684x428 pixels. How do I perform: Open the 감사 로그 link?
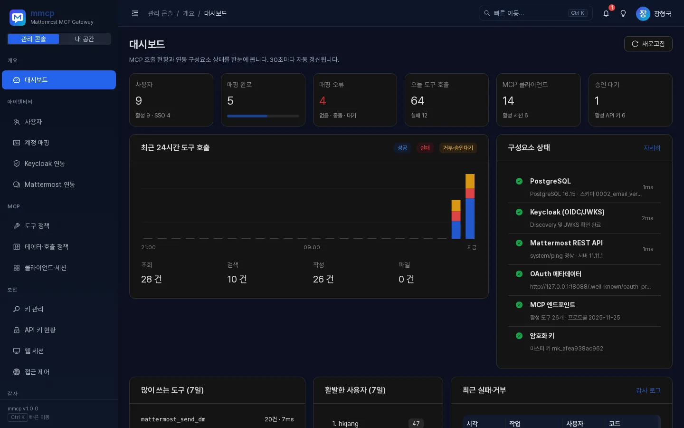click(648, 390)
